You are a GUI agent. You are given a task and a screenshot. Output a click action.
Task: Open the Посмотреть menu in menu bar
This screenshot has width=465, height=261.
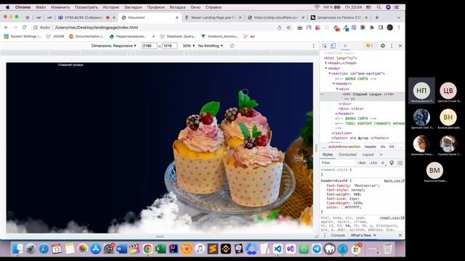coord(86,7)
